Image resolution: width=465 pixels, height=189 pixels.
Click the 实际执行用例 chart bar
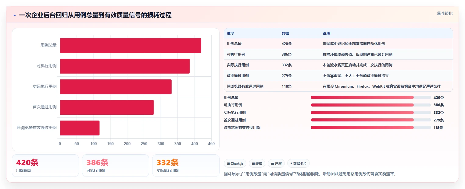116,87
